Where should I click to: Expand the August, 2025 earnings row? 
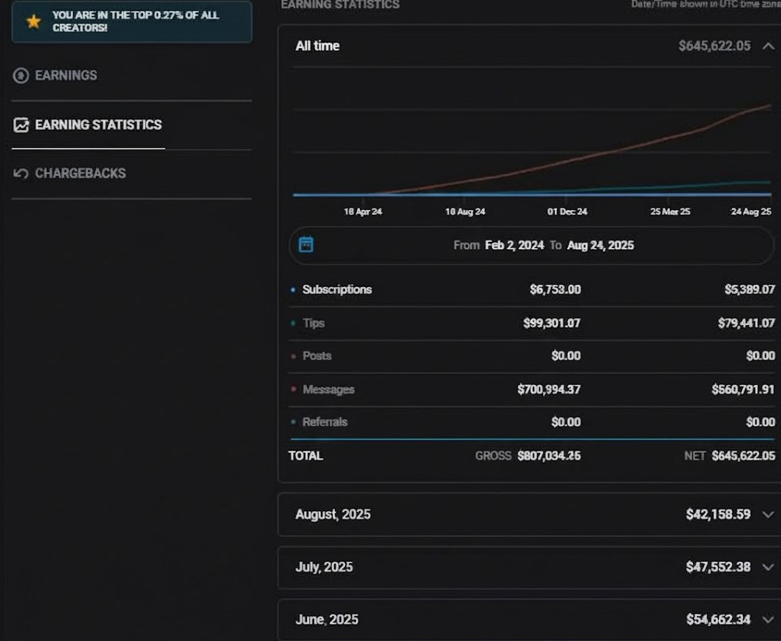[768, 514]
